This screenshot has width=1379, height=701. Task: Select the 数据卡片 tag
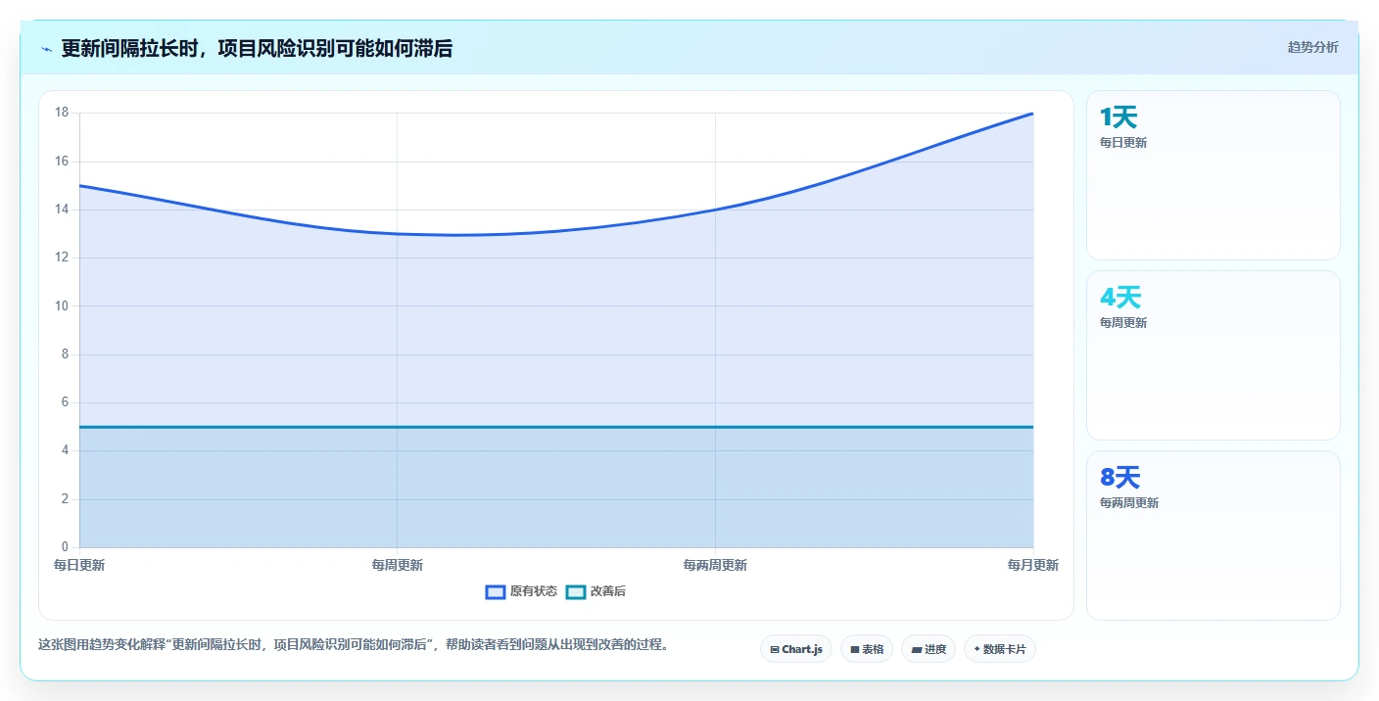click(x=1000, y=649)
